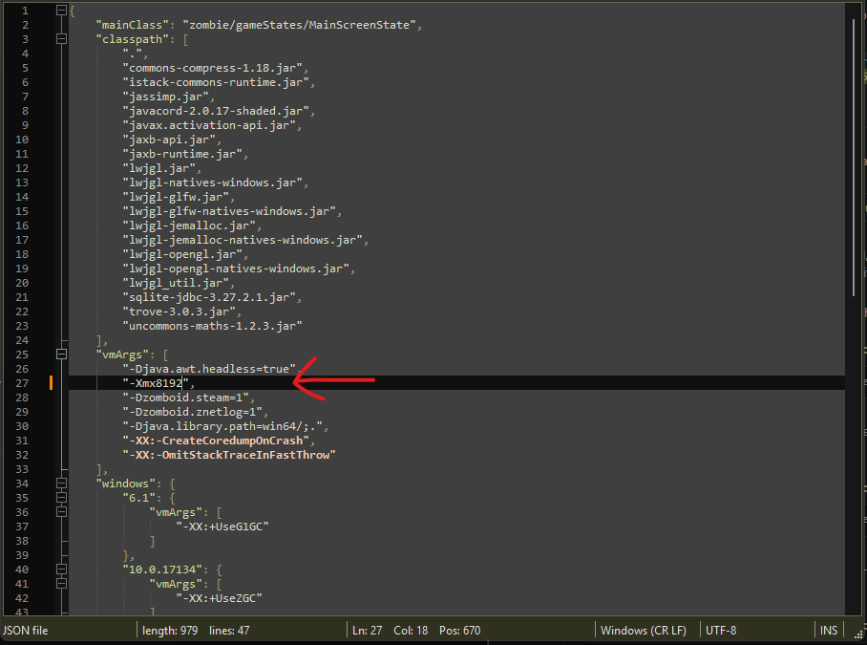Click "lwjgl-opengl-natives-windows.jar" entry
Image resolution: width=867 pixels, height=645 pixels.
click(x=236, y=269)
